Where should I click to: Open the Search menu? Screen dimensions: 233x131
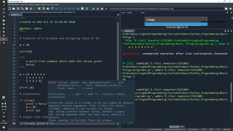[x=17, y=5]
